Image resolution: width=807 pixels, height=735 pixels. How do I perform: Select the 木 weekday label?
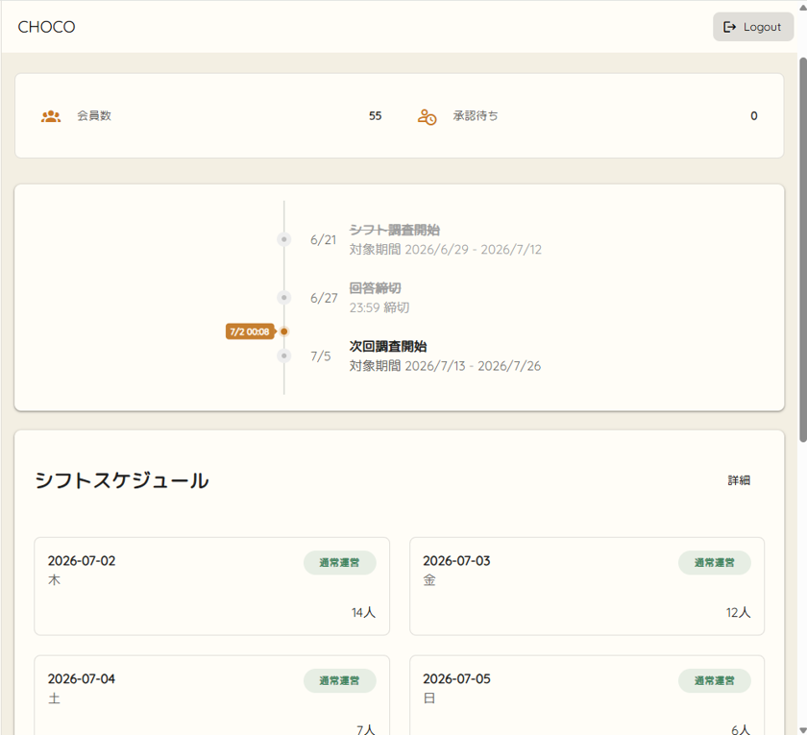(54, 580)
